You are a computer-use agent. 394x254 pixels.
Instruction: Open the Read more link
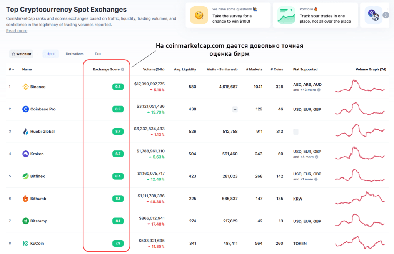[x=17, y=31]
